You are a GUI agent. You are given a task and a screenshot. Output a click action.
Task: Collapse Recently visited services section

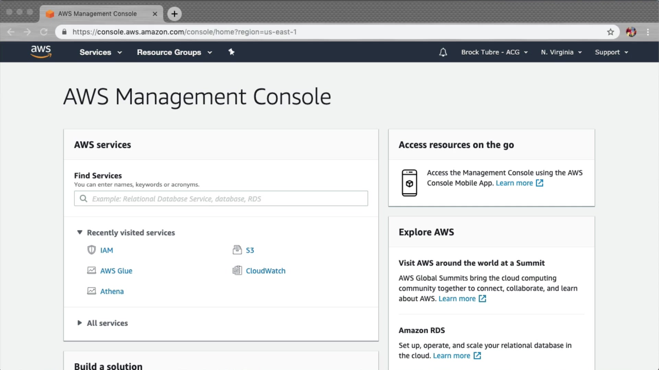(x=80, y=233)
